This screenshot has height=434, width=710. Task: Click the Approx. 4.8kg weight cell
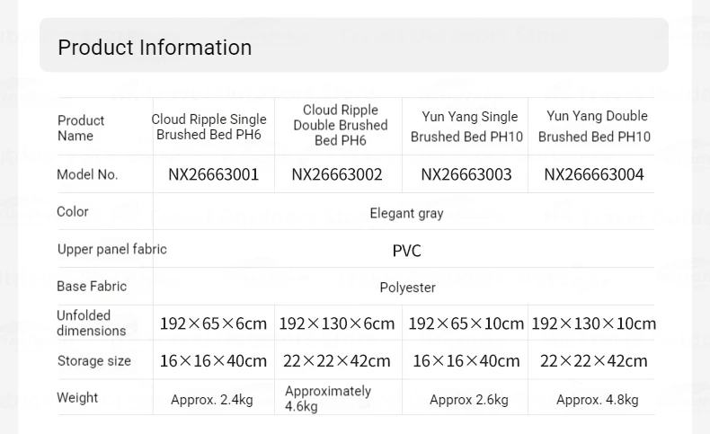coord(598,400)
